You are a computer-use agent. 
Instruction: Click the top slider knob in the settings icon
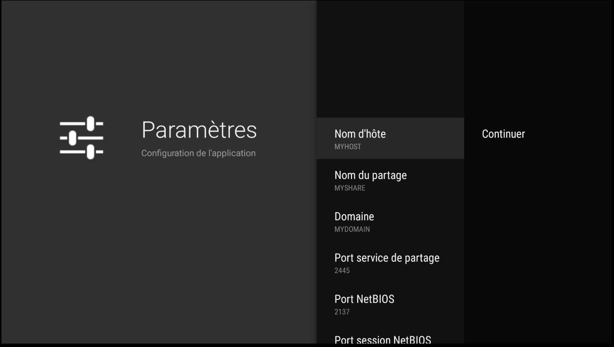(90, 124)
